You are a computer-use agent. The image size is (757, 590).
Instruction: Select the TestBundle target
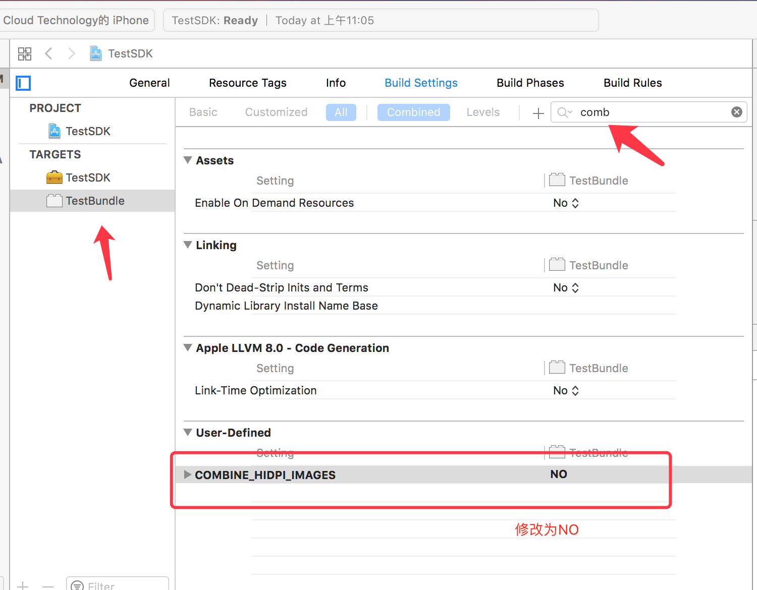[92, 201]
